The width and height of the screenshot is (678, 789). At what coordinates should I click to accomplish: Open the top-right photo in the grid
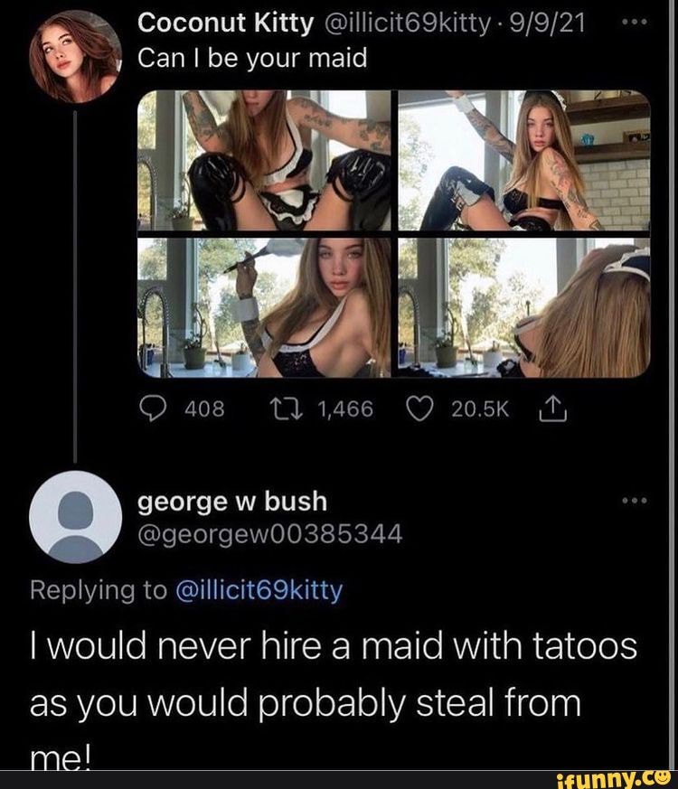(x=524, y=161)
